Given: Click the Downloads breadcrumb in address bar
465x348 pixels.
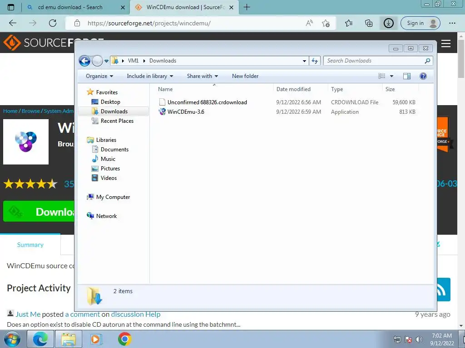Looking at the screenshot, I should pyautogui.click(x=163, y=61).
